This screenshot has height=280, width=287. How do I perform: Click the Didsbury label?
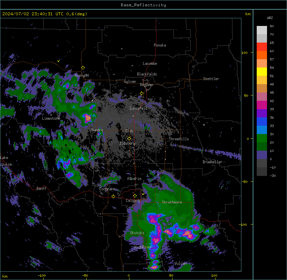point(128,143)
